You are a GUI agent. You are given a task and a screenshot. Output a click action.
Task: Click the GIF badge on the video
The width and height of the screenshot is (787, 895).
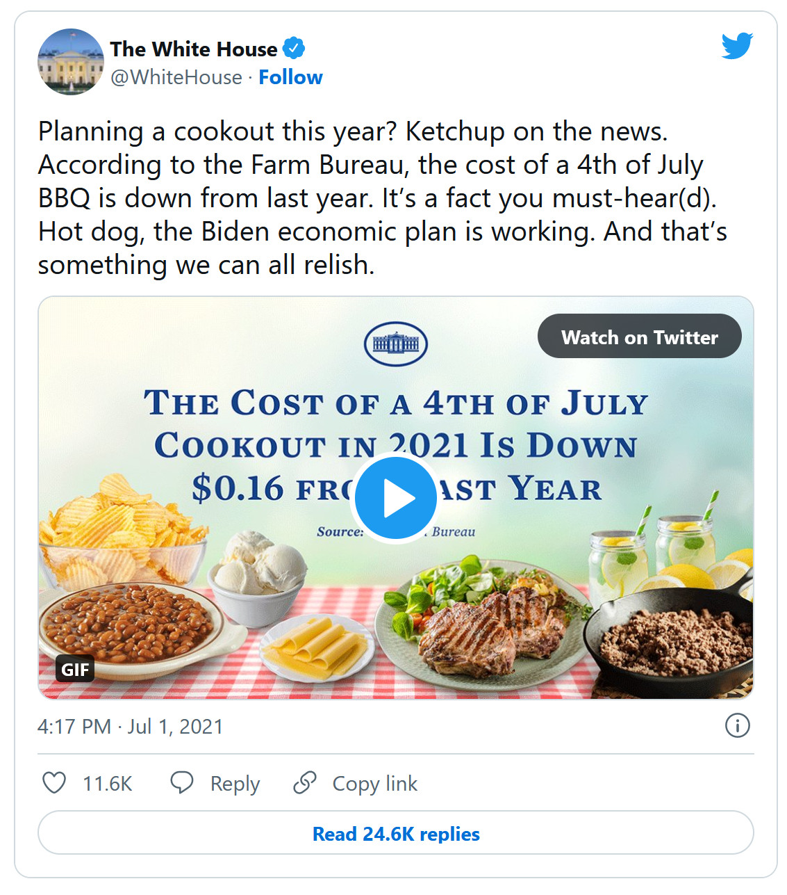[x=75, y=669]
